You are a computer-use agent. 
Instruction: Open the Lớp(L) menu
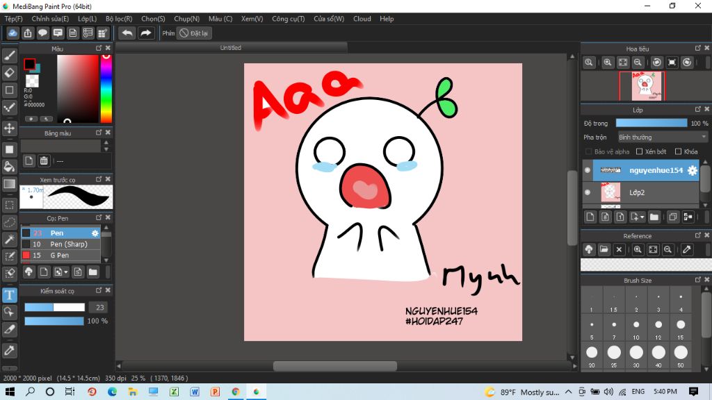pyautogui.click(x=87, y=19)
